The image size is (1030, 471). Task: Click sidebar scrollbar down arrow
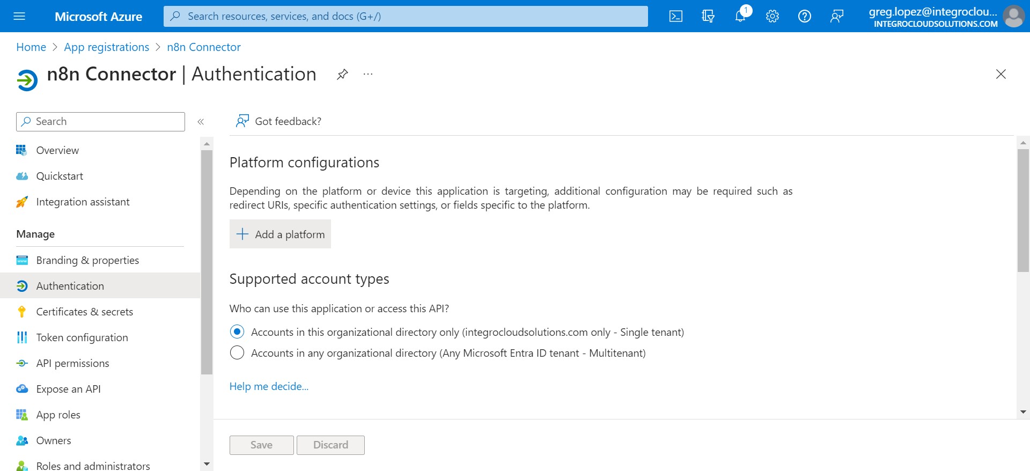point(207,464)
